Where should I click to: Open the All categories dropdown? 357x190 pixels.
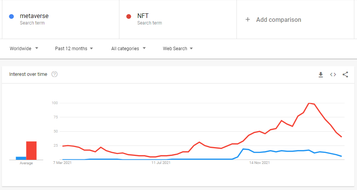128,49
